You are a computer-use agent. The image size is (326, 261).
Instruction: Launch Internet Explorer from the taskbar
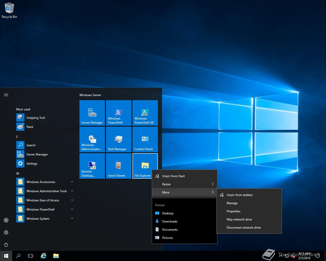[x=44, y=256]
